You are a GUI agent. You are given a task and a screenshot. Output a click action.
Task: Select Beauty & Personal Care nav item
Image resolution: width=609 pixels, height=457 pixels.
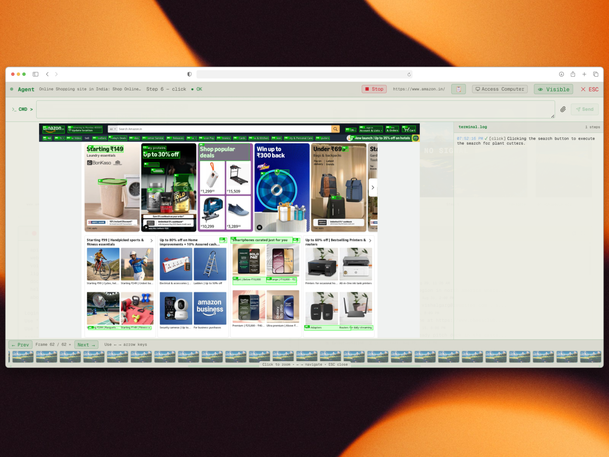pyautogui.click(x=298, y=138)
